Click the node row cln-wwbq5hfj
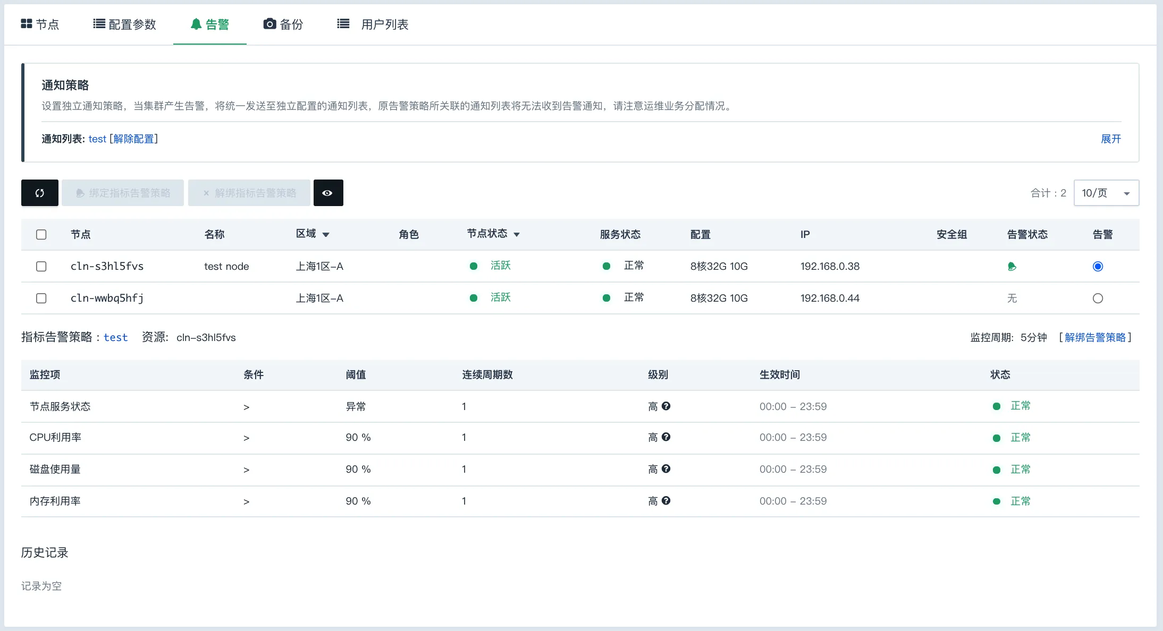 coord(106,298)
